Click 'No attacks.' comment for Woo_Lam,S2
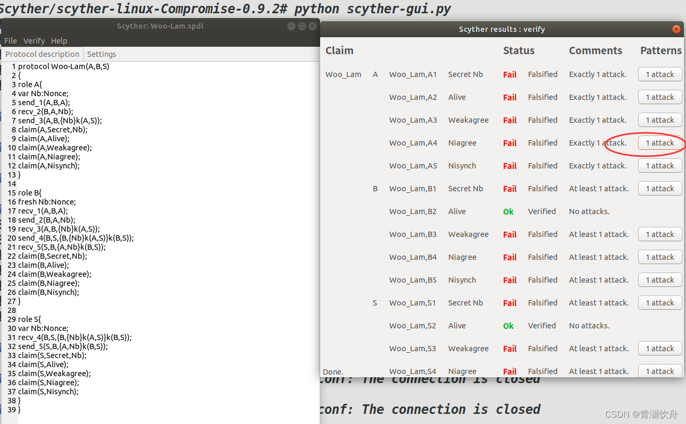 (589, 326)
